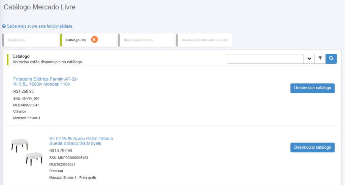Open Fritadeira Elétrica Family AF-32-RI listing link
The height and width of the screenshot is (185, 345).
45,82
